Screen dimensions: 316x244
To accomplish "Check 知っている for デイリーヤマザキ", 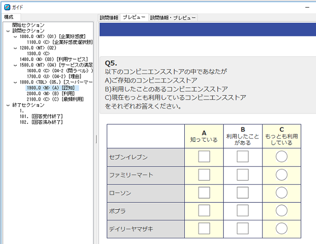I will pos(204,229).
